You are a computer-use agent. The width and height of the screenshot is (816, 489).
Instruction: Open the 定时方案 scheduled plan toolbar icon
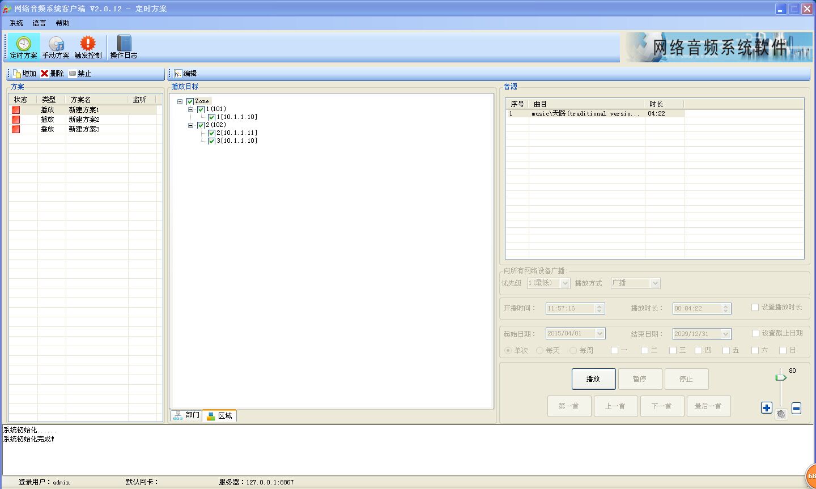pyautogui.click(x=23, y=44)
